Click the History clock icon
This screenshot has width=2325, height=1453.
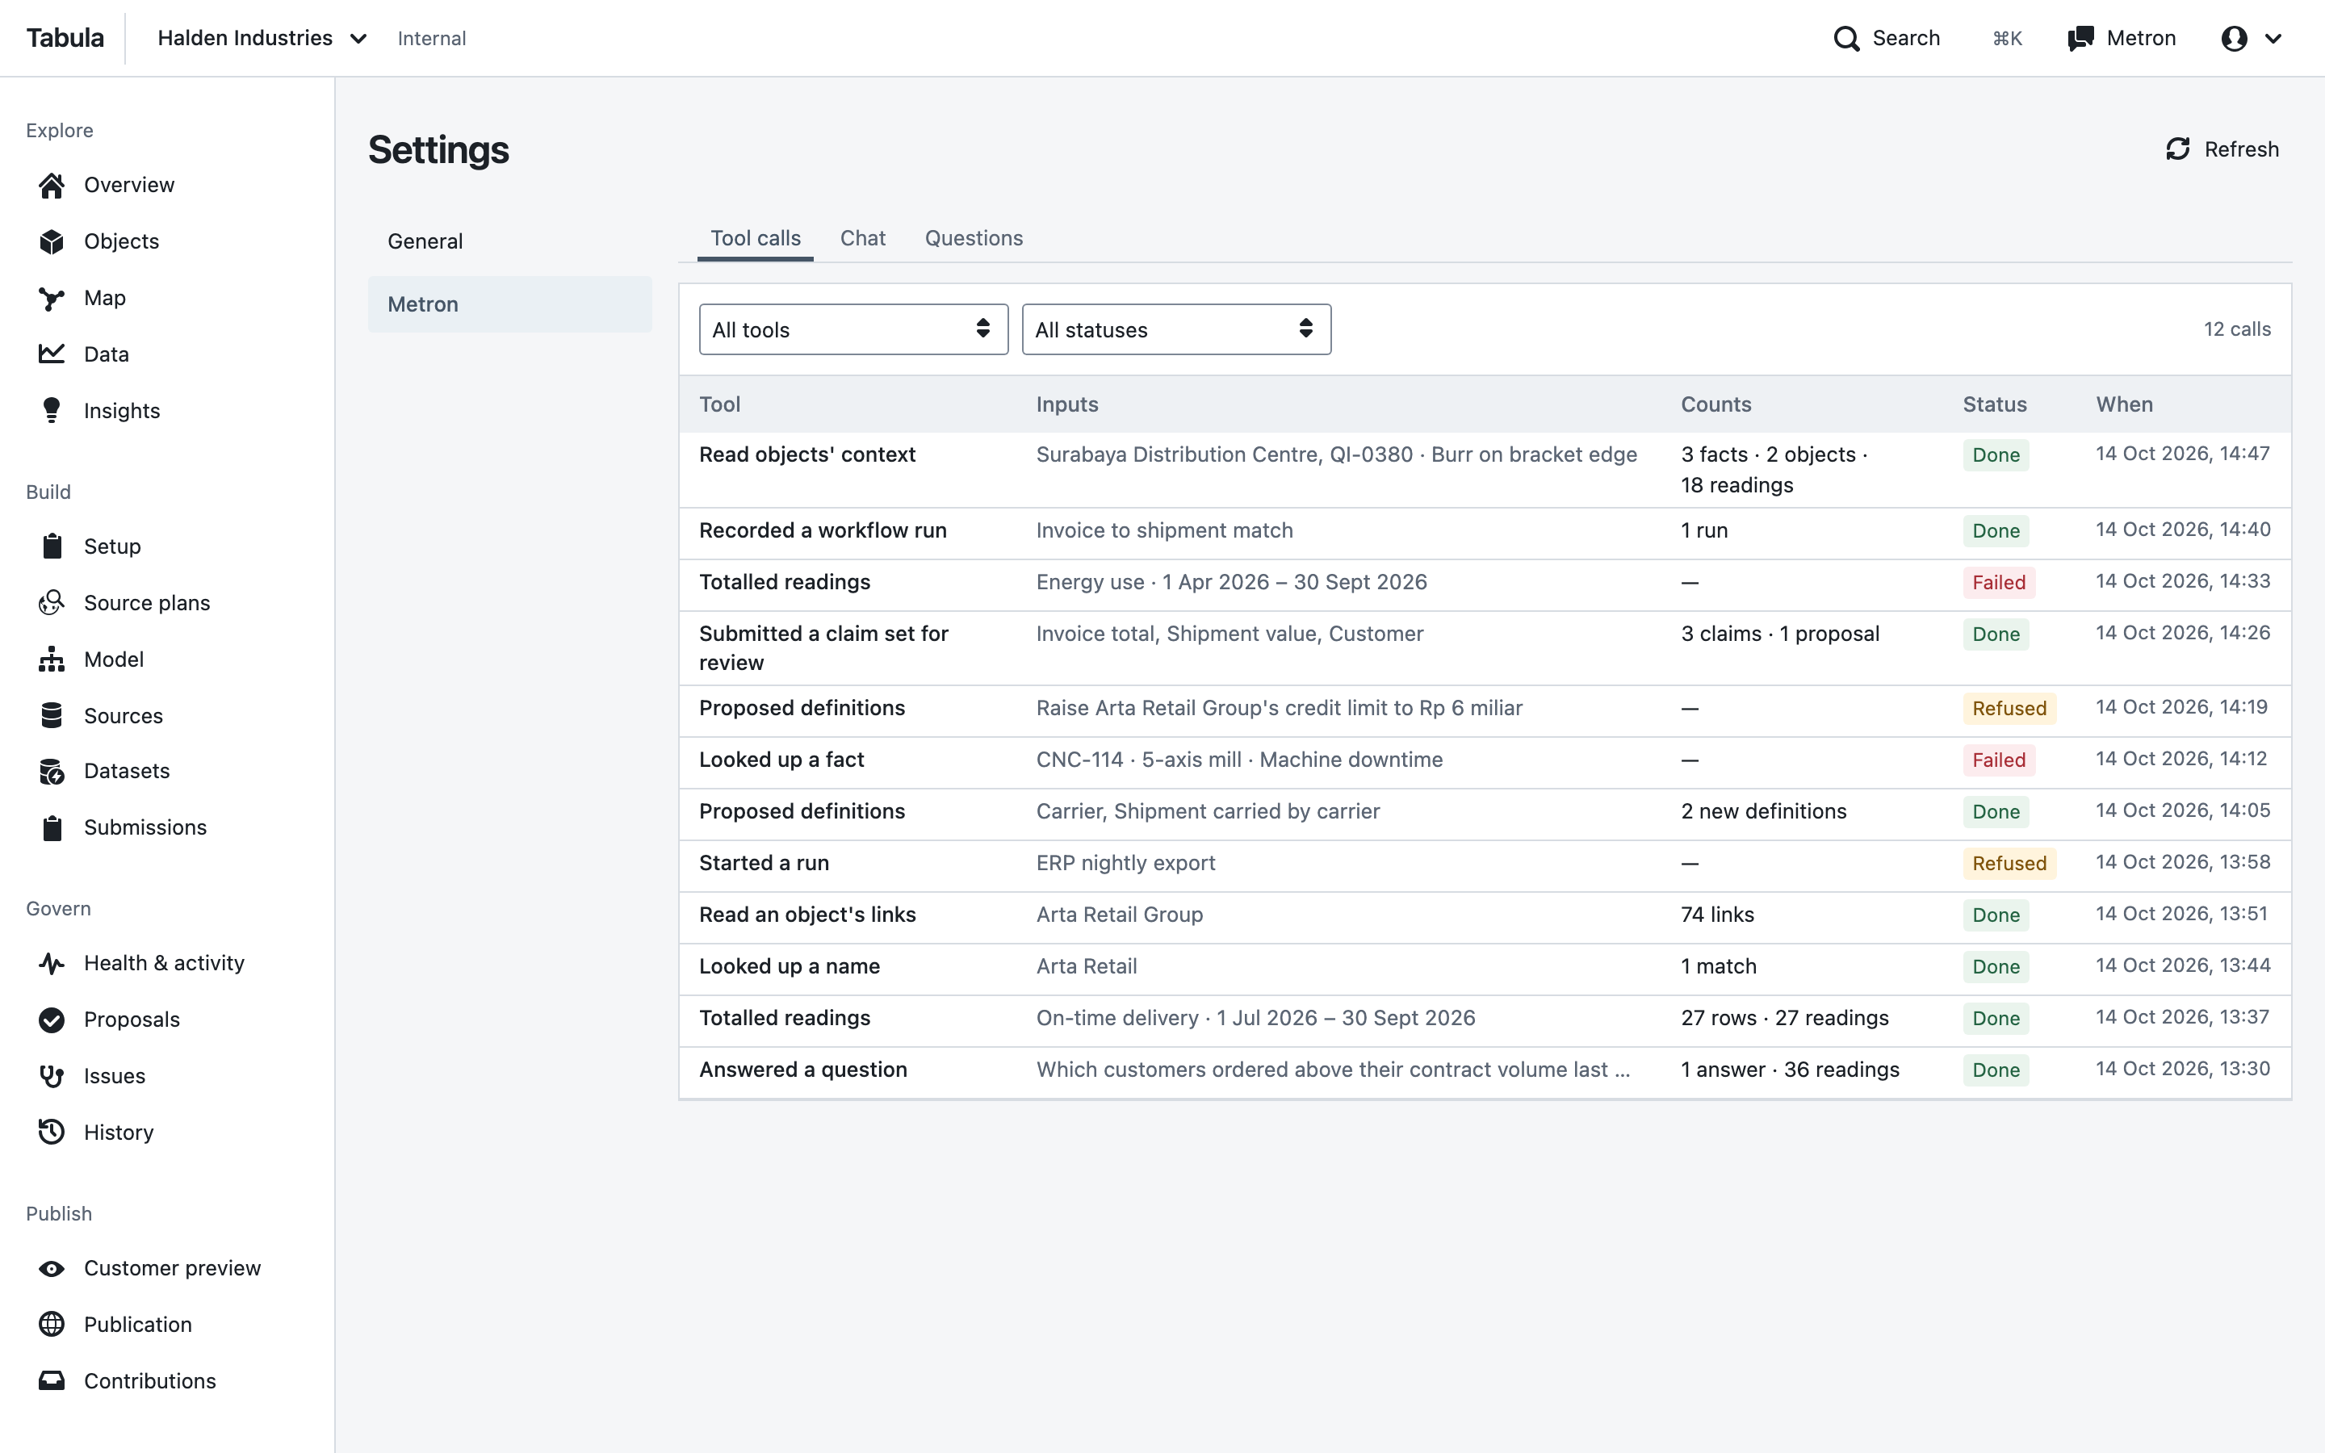(x=52, y=1133)
